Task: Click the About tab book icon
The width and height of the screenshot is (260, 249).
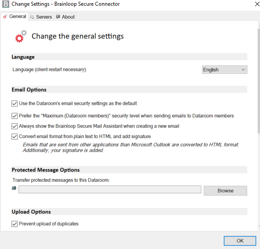Action: click(x=58, y=17)
